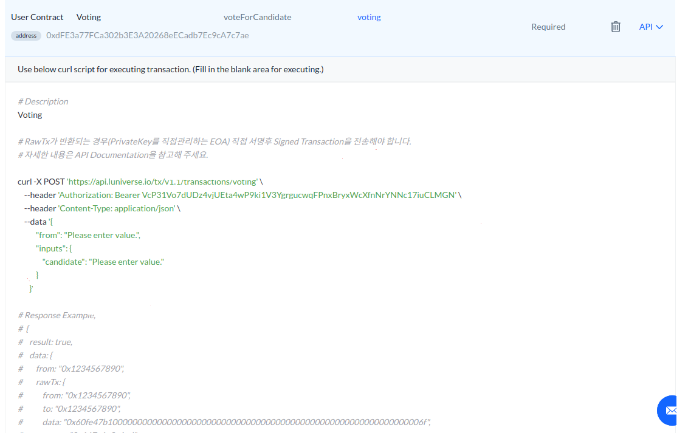Collapse the API dropdown section
The width and height of the screenshot is (688, 433).
point(651,27)
